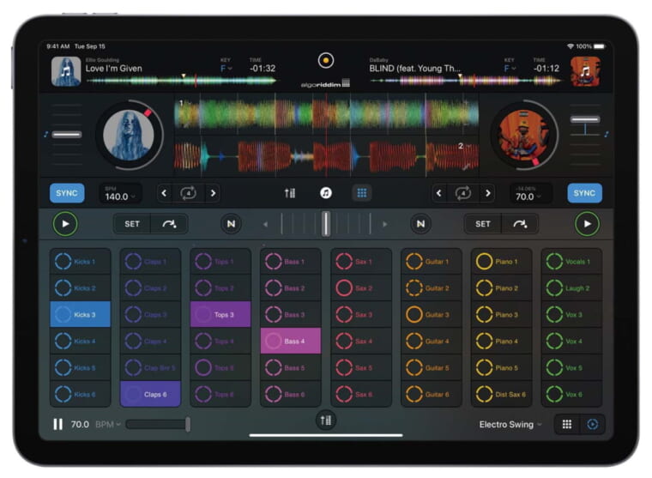Adjust the left deck pitch fader
The image size is (652, 478).
(x=67, y=135)
